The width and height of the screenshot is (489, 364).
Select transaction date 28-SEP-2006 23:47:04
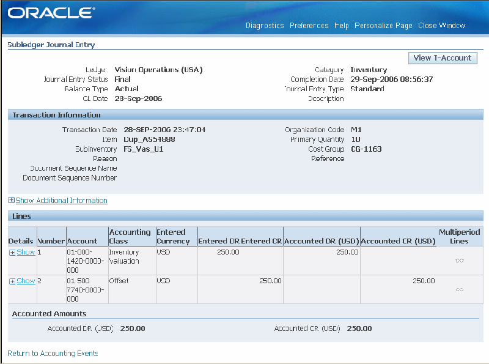coord(164,130)
